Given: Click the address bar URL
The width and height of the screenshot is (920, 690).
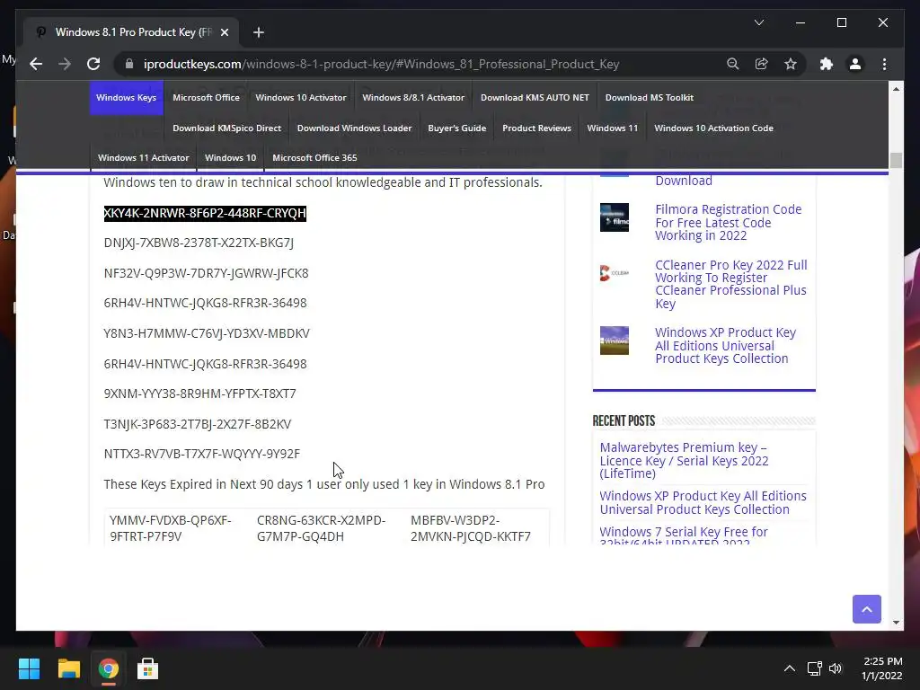Looking at the screenshot, I should (x=381, y=64).
